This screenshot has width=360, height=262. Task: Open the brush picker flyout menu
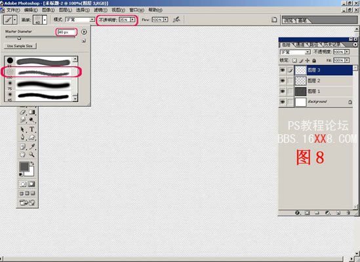[x=84, y=31]
